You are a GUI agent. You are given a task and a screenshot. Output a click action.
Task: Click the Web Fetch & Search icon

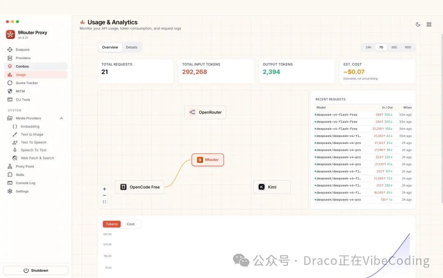15,158
